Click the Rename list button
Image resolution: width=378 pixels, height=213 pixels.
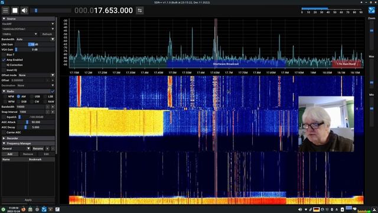click(38, 149)
